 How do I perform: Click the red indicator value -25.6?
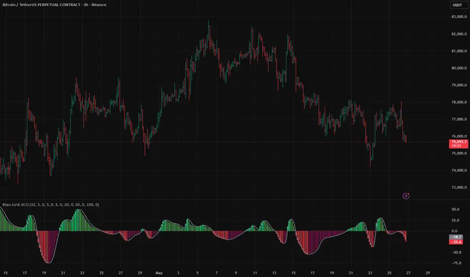456,242
